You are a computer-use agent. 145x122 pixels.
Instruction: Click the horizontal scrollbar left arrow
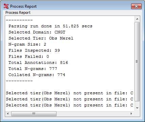8,114
